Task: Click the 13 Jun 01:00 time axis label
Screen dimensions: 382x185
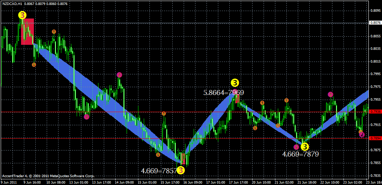Action: [x=78, y=182]
